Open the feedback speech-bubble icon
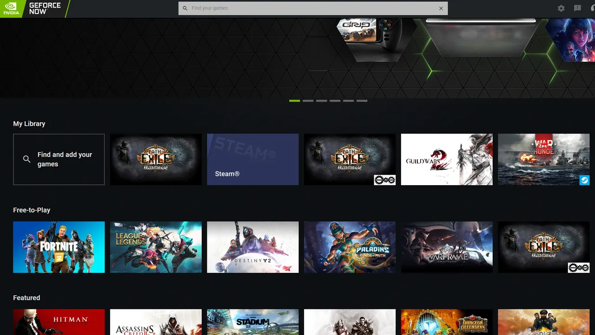 click(577, 8)
